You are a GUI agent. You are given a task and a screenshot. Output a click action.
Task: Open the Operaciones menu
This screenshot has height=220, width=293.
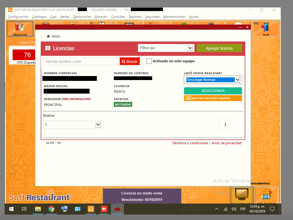tap(82, 17)
